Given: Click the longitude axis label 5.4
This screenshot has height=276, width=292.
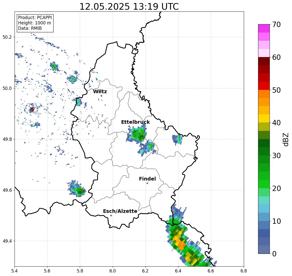Looking at the screenshot, I should pyautogui.click(x=15, y=271).
